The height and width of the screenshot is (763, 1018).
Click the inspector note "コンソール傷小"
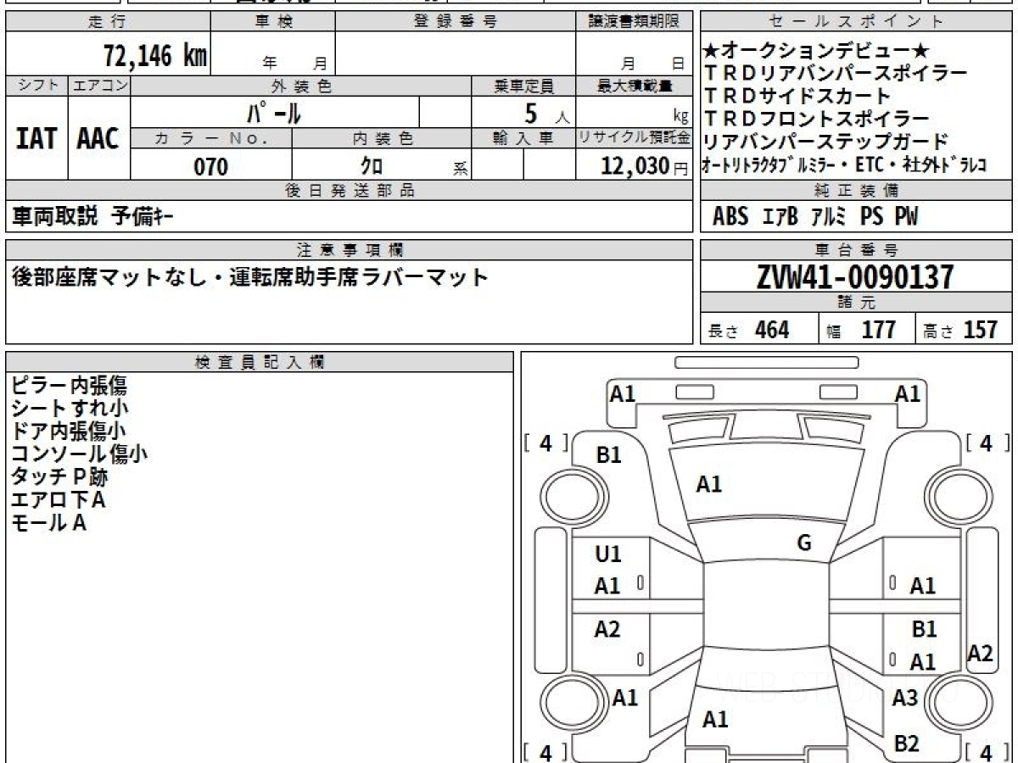click(x=79, y=454)
